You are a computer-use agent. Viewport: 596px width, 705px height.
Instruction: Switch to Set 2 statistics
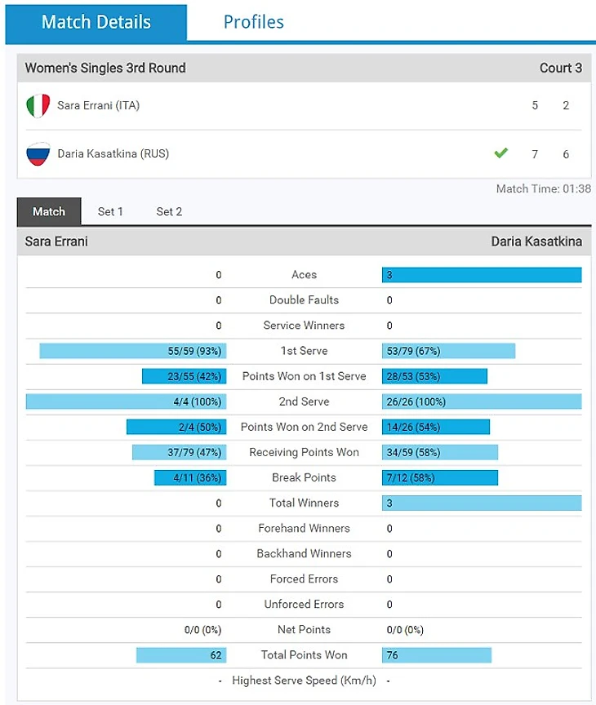tap(169, 212)
